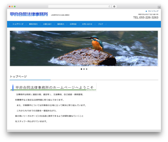
Task: Select the first slider pagination dot
Action: pos(81,69)
